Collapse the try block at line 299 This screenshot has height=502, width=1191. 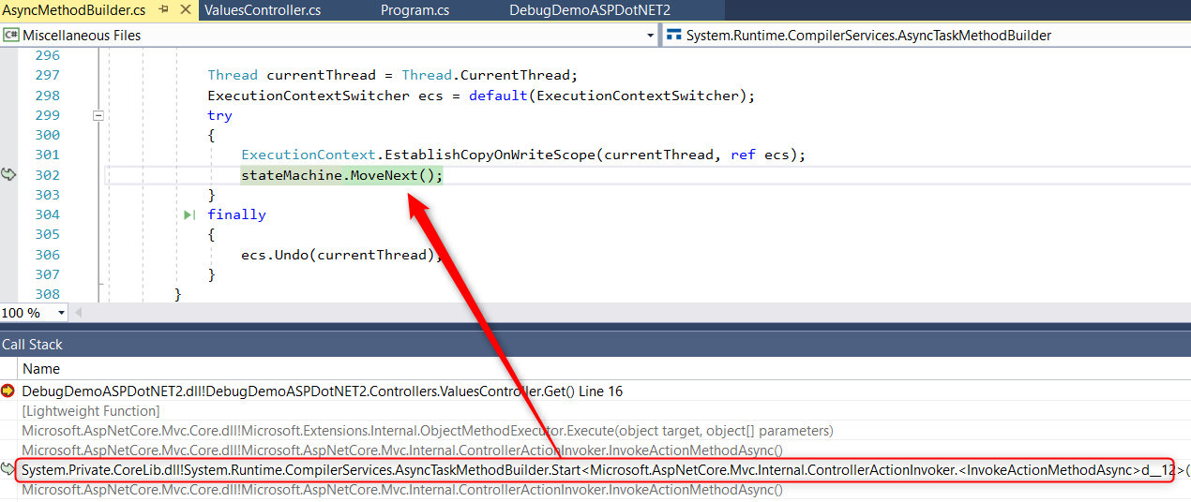click(x=98, y=115)
